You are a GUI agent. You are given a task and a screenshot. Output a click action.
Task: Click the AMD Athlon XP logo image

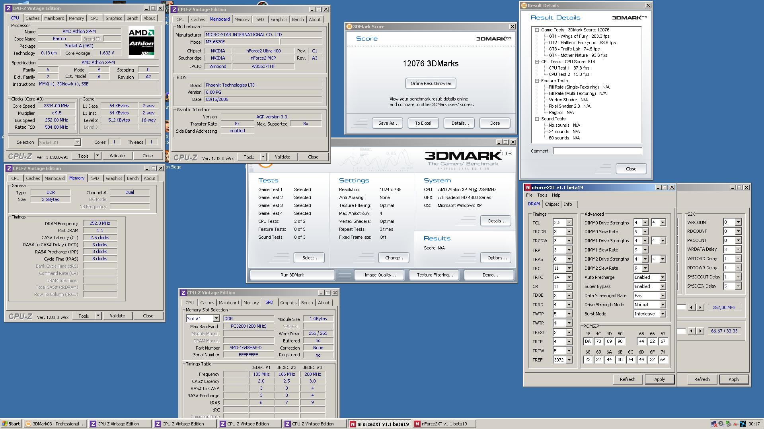click(141, 43)
